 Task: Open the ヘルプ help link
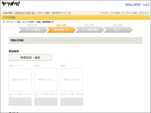coord(146,5)
